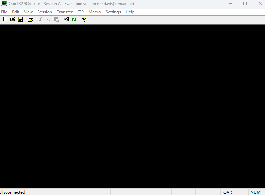Copy selection using the copy icon
This screenshot has height=195, width=265.
(48, 19)
